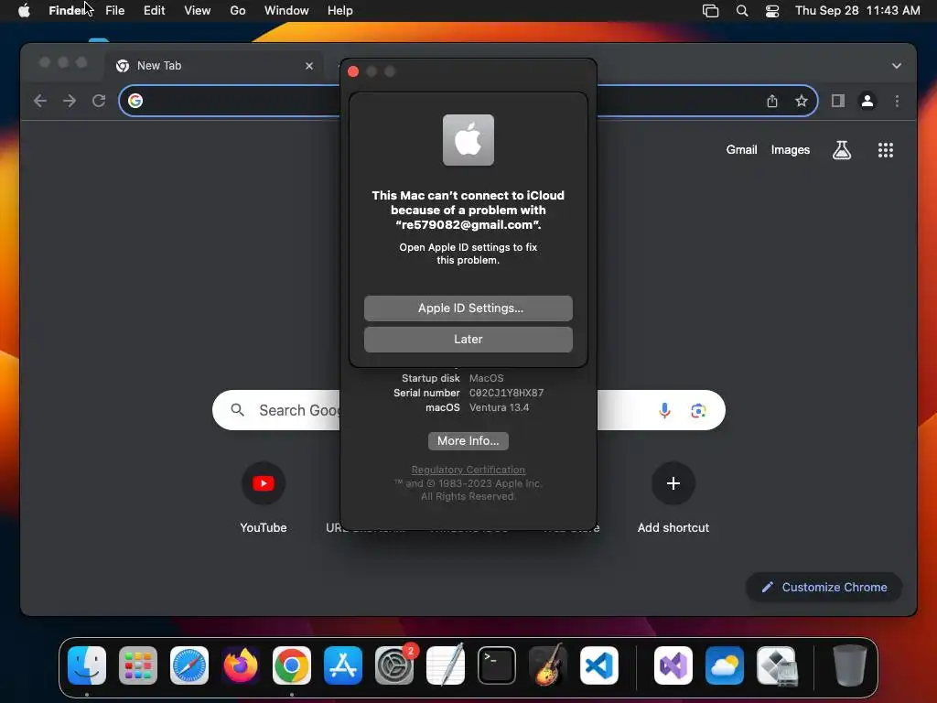Open Boot Camp Assistant from the Dock
Image resolution: width=937 pixels, height=703 pixels.
776,665
